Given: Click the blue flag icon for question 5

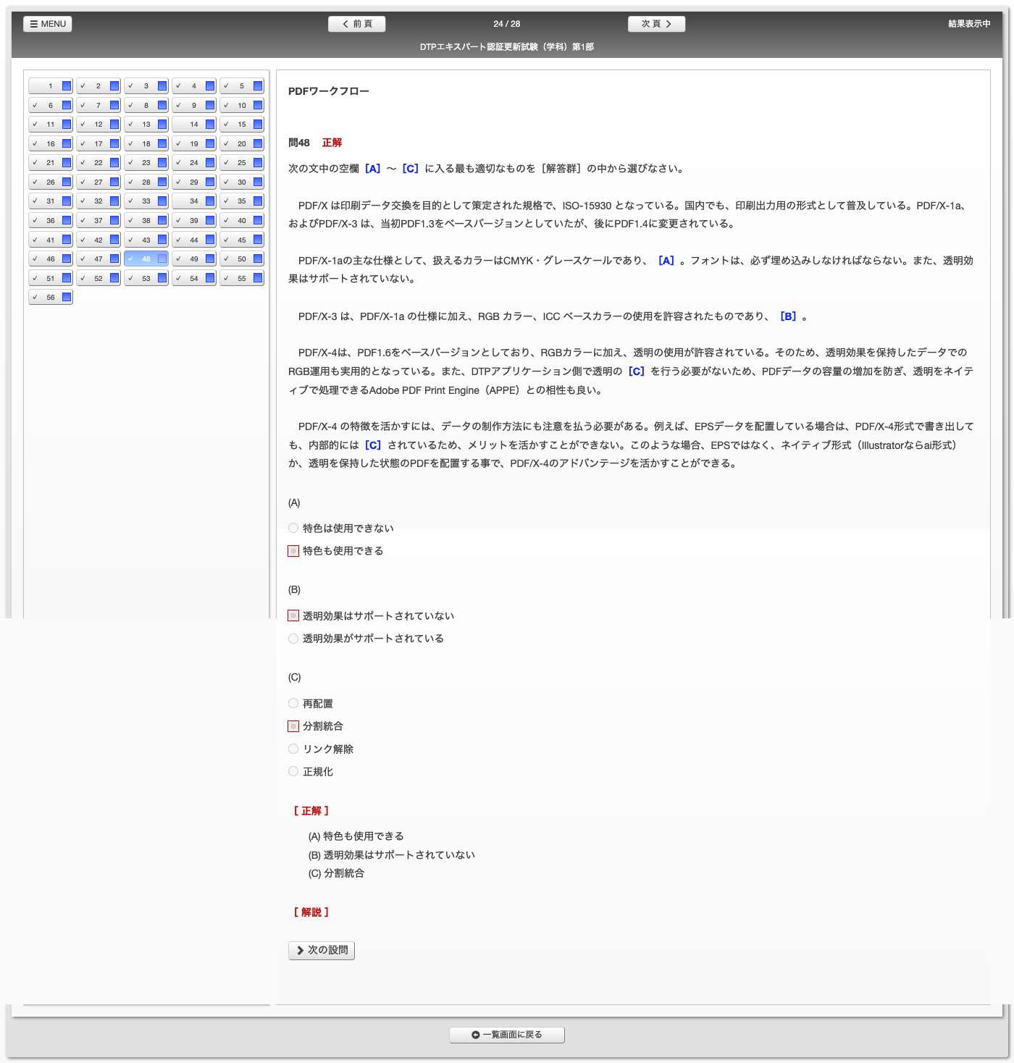Looking at the screenshot, I should click(x=258, y=86).
